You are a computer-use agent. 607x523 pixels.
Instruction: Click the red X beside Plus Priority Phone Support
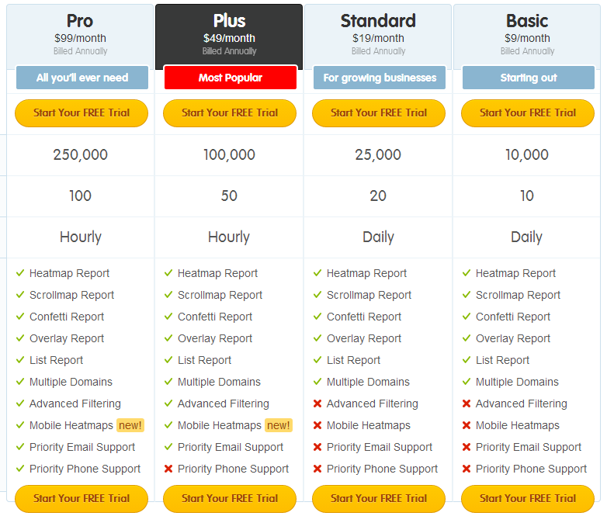[x=168, y=469]
